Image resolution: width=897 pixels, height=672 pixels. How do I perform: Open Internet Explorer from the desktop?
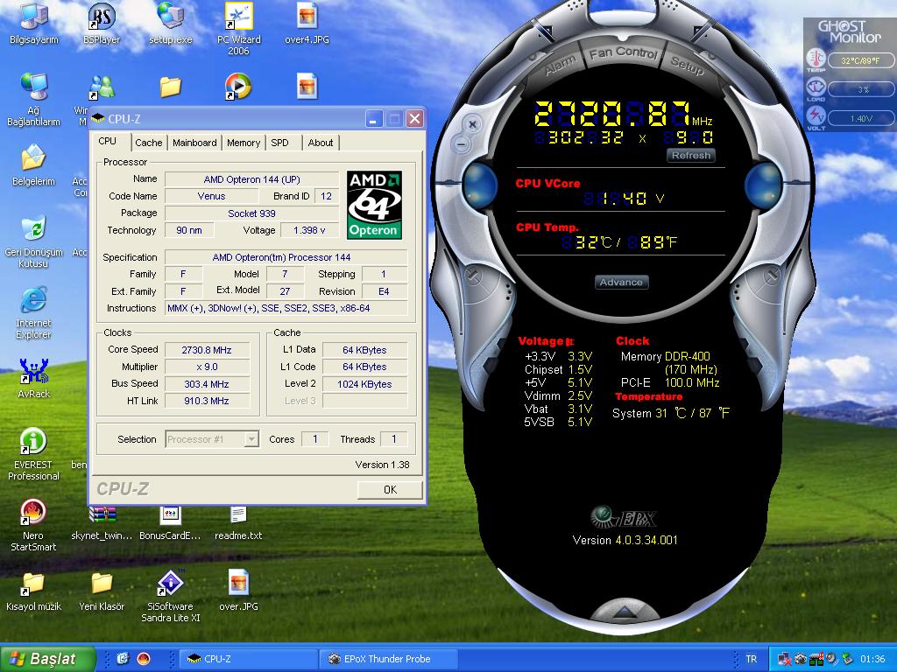[33, 300]
